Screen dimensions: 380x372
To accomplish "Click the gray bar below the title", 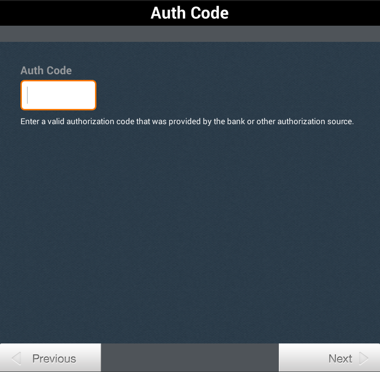I will click(x=190, y=34).
